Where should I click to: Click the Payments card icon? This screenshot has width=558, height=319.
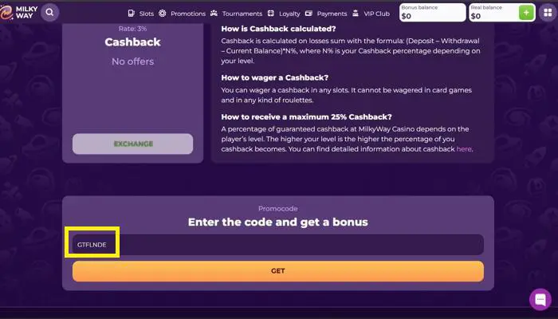coord(308,14)
